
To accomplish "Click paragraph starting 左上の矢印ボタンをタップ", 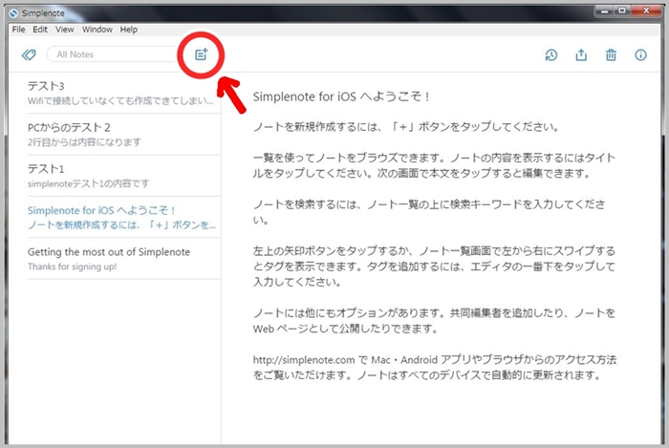I will 434,266.
